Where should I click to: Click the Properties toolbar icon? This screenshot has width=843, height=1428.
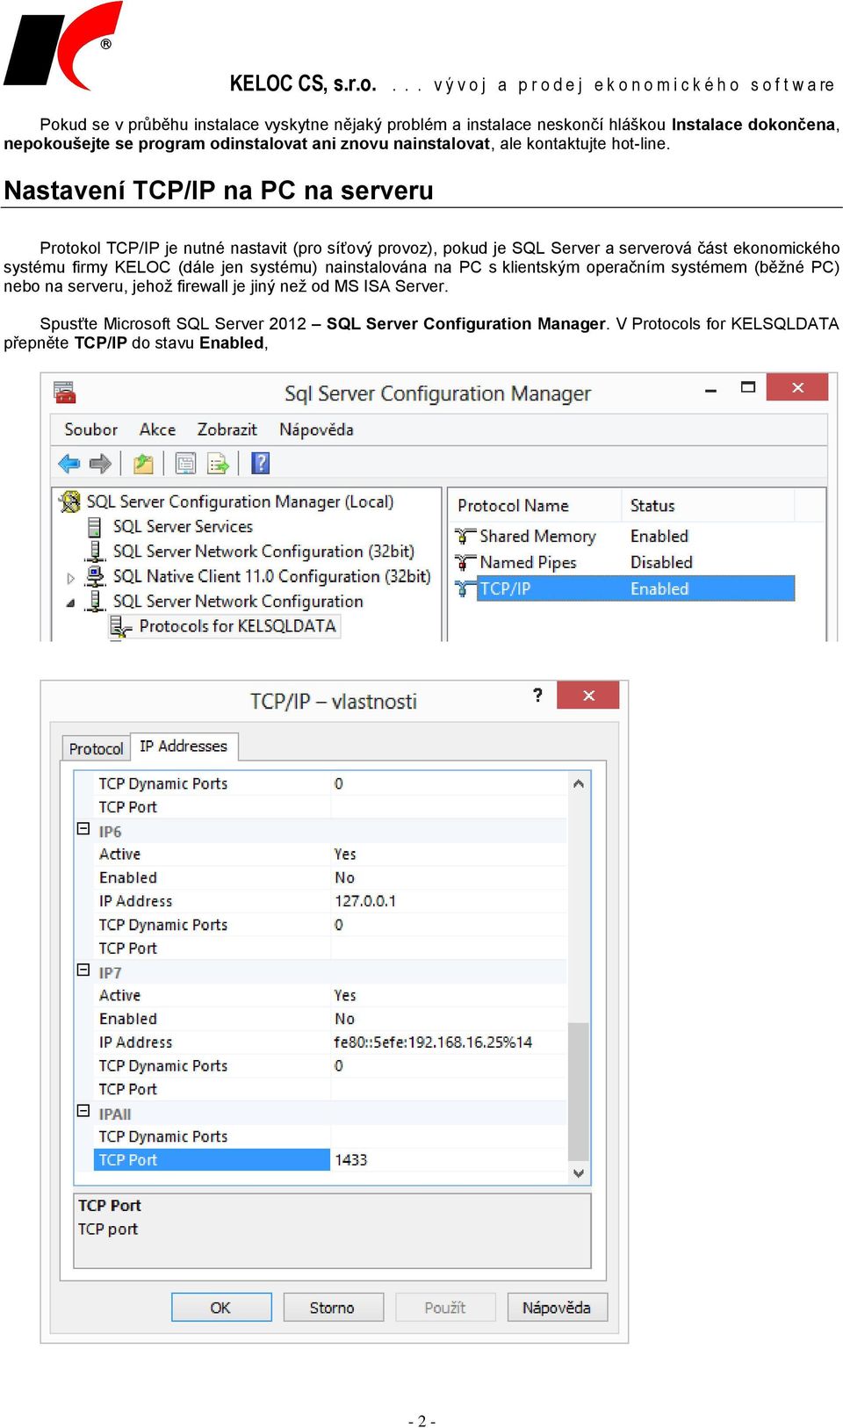point(185,463)
